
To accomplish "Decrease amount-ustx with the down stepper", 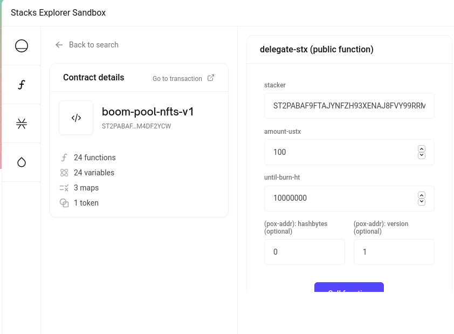I will 422,155.
